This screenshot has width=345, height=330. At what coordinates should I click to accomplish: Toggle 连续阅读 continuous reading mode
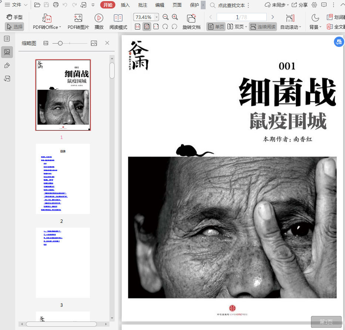pos(263,27)
